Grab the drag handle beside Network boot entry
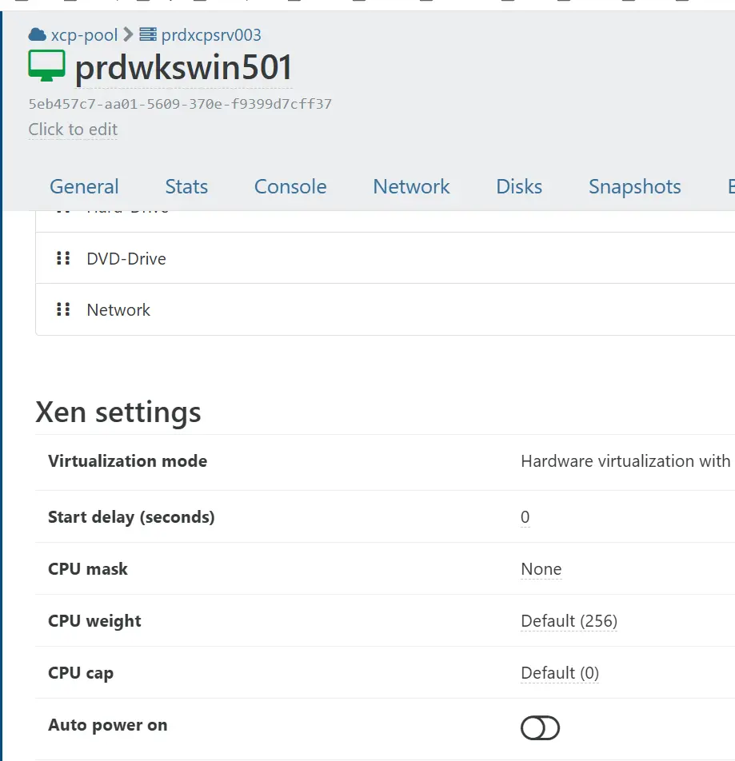The height and width of the screenshot is (761, 735). tap(64, 309)
